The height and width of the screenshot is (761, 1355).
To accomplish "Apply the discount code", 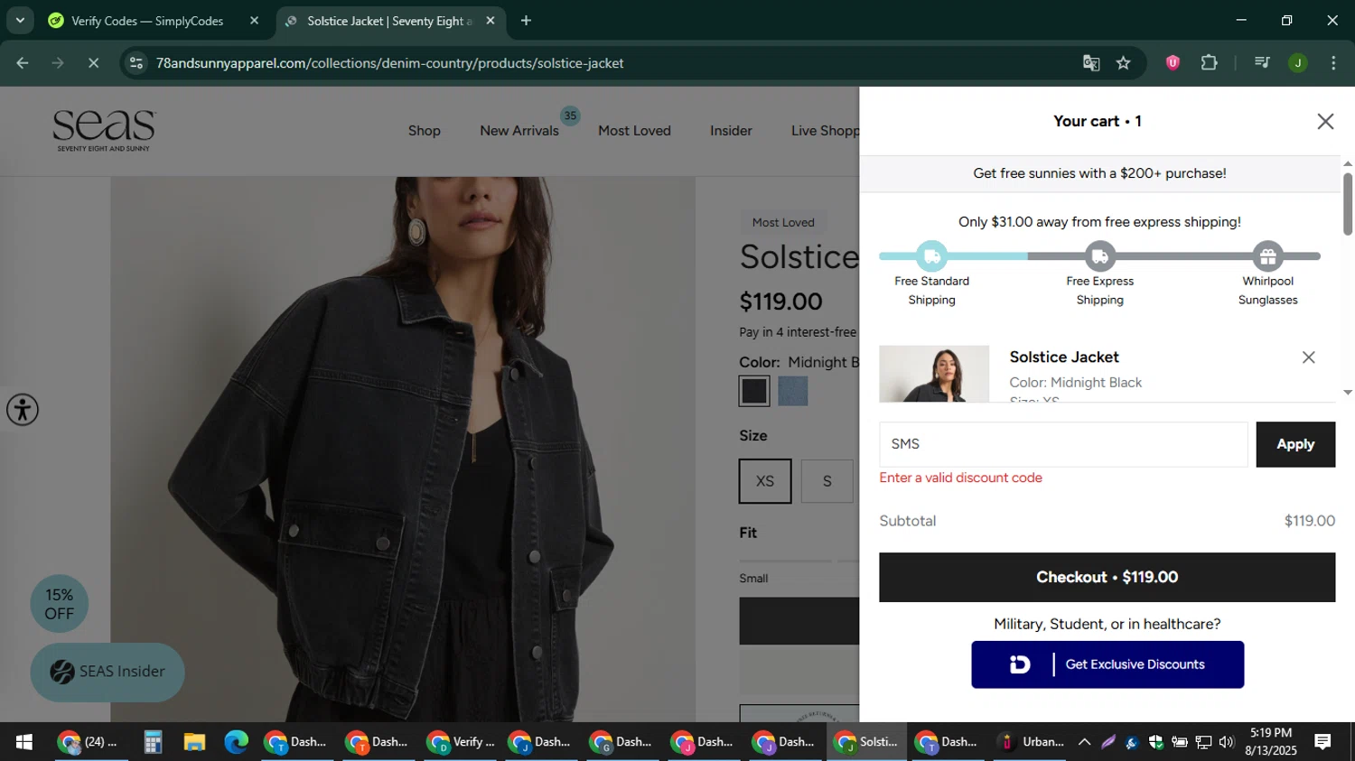I will (x=1295, y=444).
